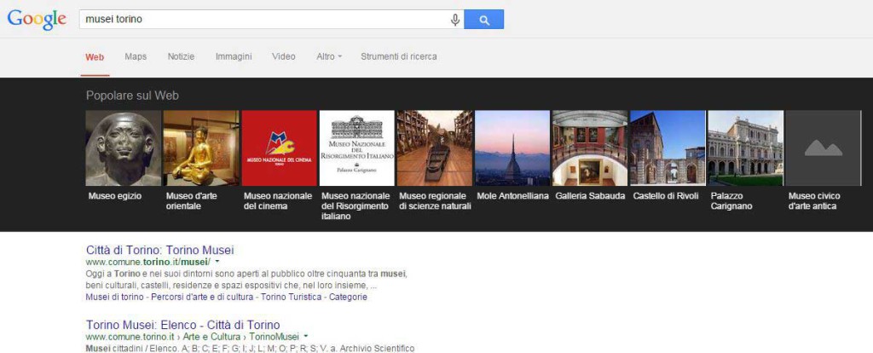873x353 pixels.
Task: Open Strumenti di ricerca options
Action: [x=399, y=57]
